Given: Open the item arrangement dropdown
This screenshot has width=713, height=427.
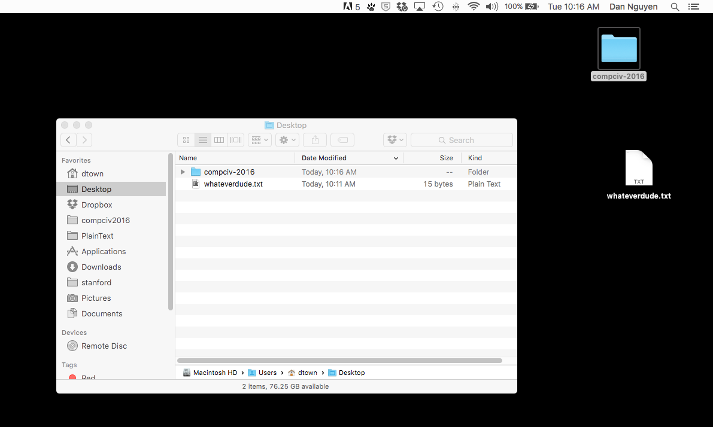Looking at the screenshot, I should pyautogui.click(x=259, y=140).
